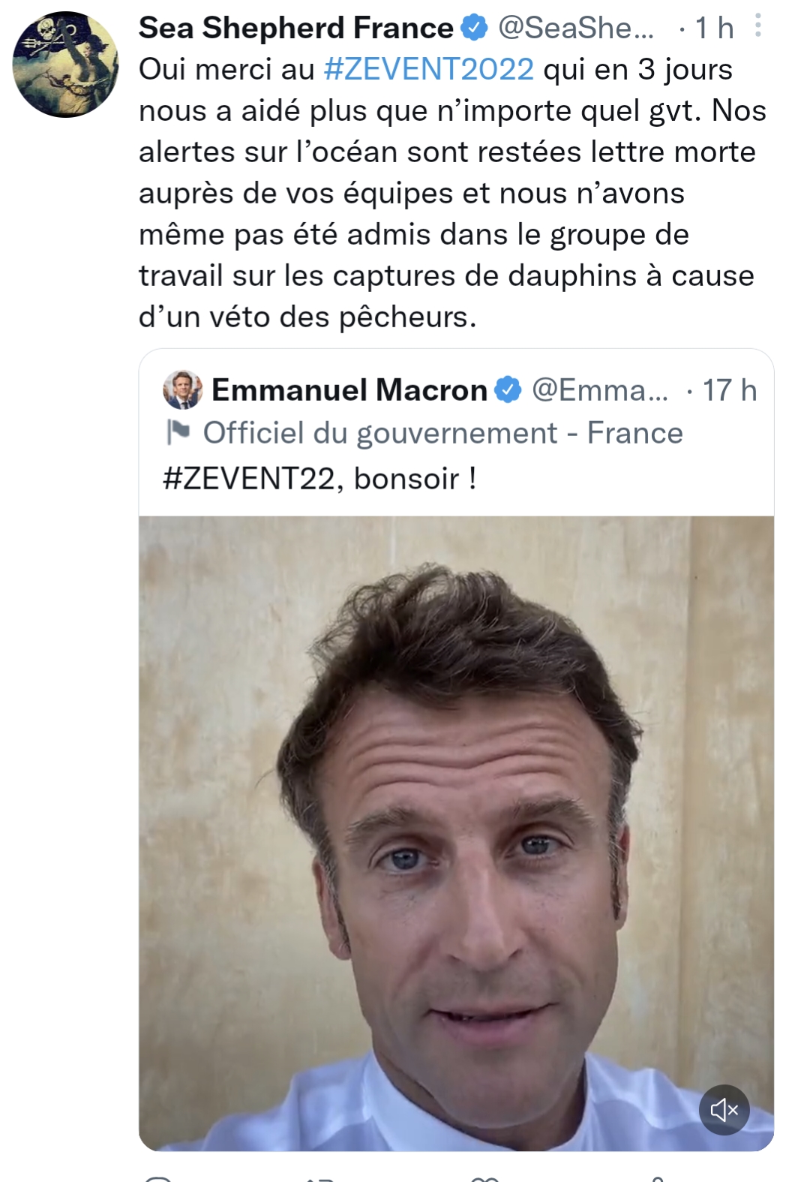Open the @Emma... handle in quoted tweet
The height and width of the screenshot is (1182, 798).
[599, 390]
